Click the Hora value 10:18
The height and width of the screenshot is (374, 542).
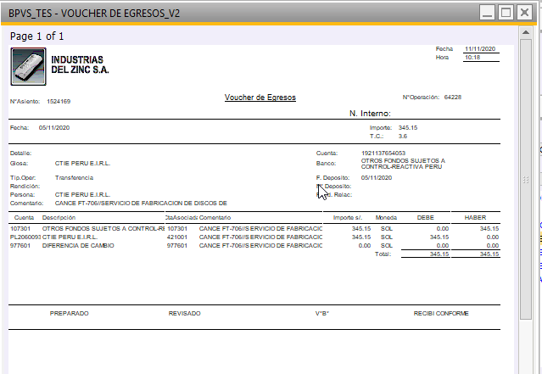click(472, 58)
